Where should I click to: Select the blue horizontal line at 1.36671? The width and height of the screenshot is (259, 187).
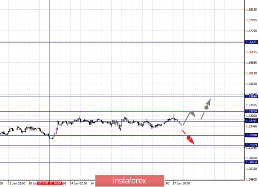[x=122, y=42]
